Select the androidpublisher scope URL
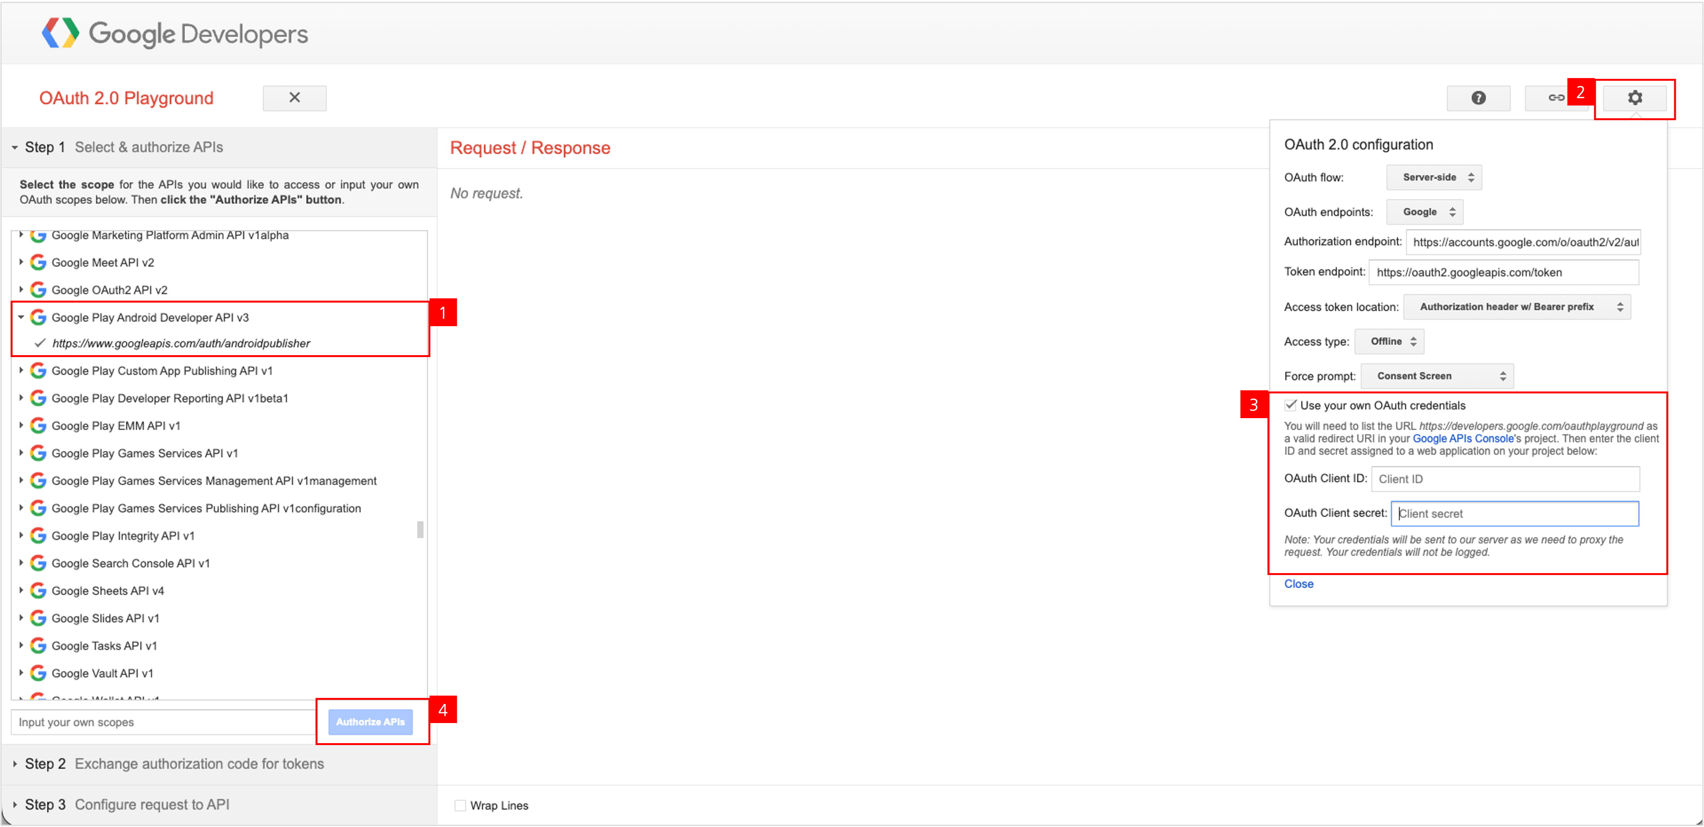1704x827 pixels. (x=181, y=344)
